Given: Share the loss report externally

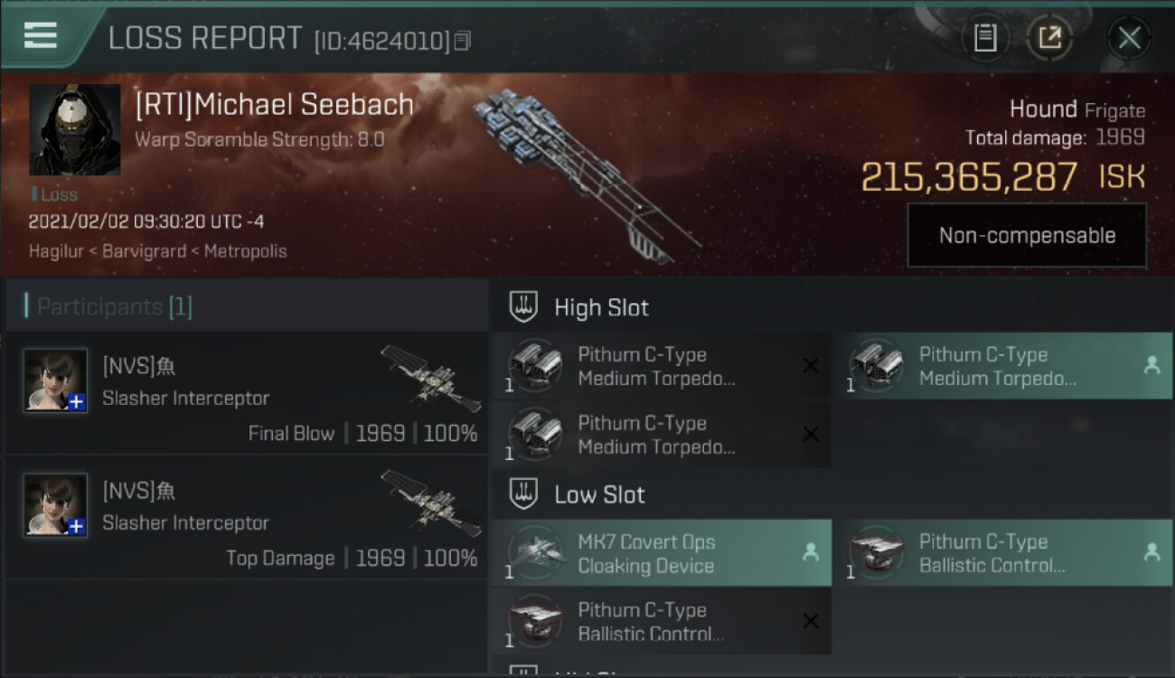Looking at the screenshot, I should (1049, 37).
